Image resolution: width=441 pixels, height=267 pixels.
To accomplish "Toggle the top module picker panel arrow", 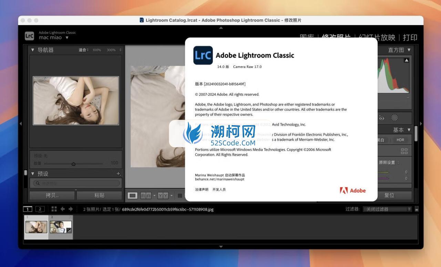I will 221,28.
